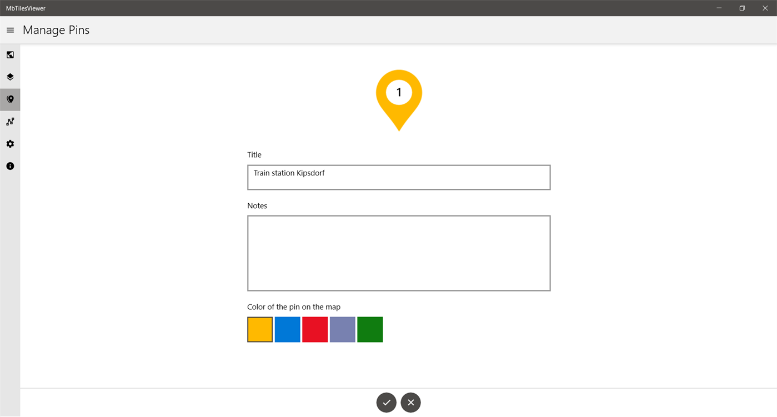Click the X icon to discard changes
The height and width of the screenshot is (417, 777).
coord(410,402)
